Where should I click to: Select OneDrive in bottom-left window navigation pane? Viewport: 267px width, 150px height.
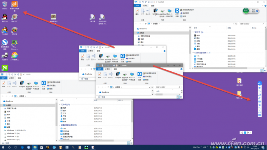pyautogui.click(x=8, y=101)
